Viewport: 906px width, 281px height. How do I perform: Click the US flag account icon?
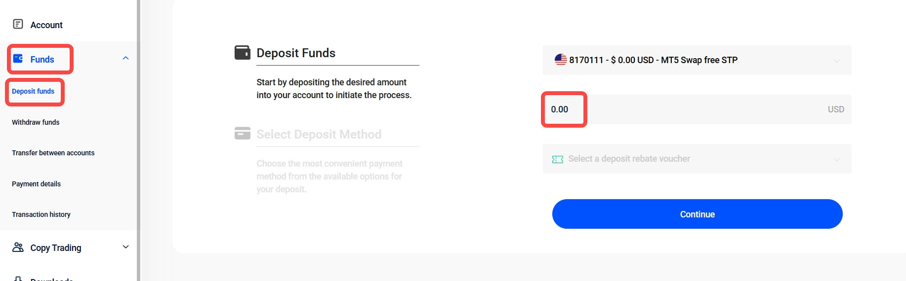point(561,60)
